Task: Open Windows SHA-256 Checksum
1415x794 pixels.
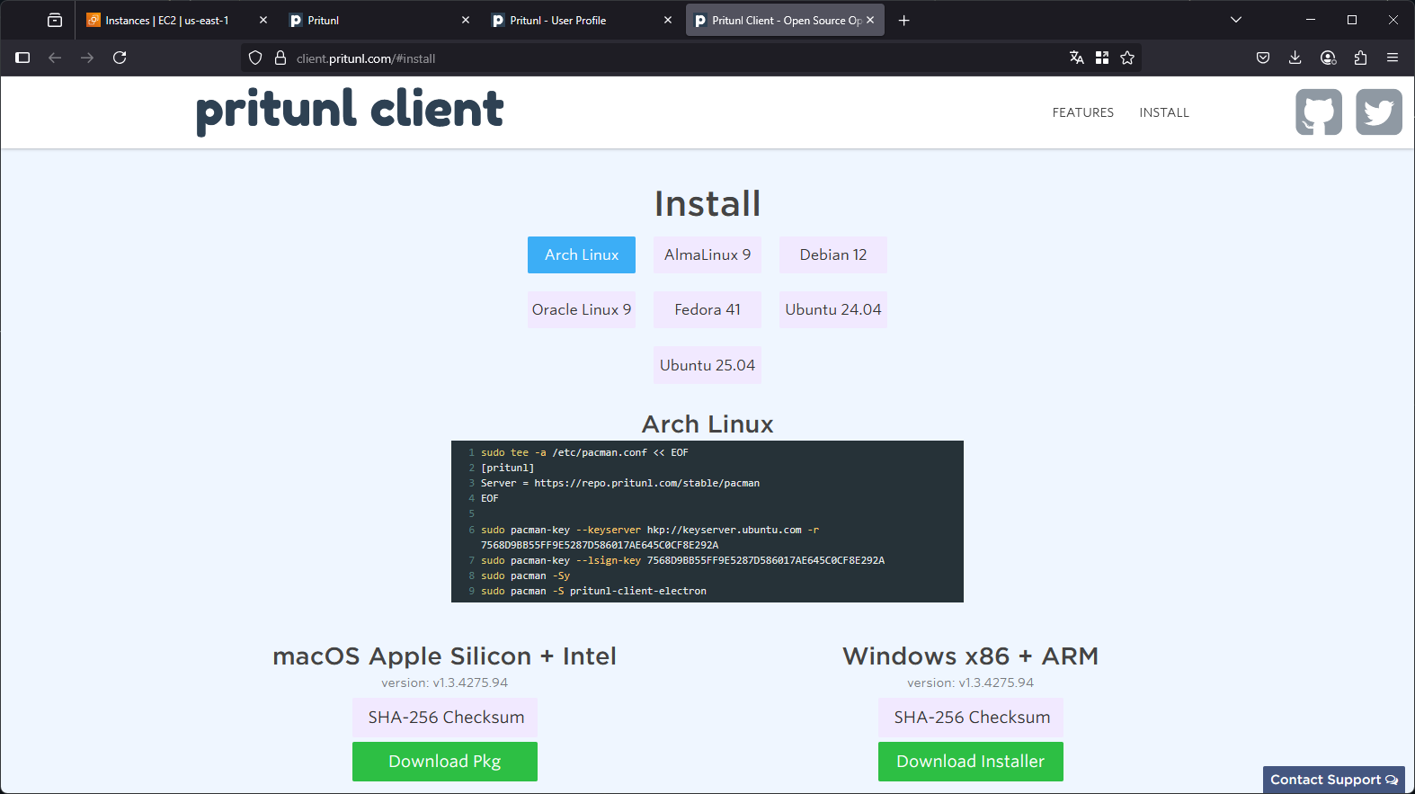Action: click(971, 717)
